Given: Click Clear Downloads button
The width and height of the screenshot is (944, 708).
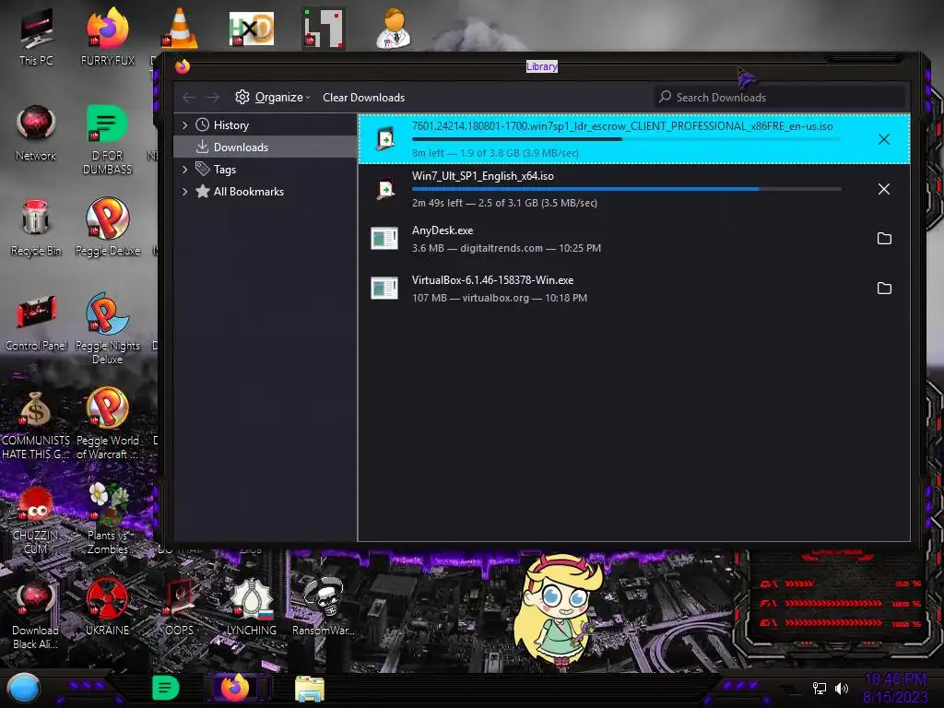Looking at the screenshot, I should tap(363, 98).
